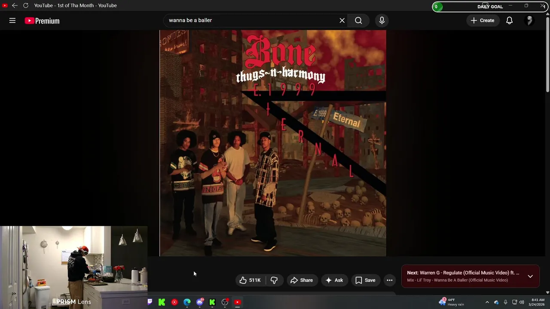Open Discord from the taskbar
Screen dimensions: 550x309
pyautogui.click(x=200, y=302)
